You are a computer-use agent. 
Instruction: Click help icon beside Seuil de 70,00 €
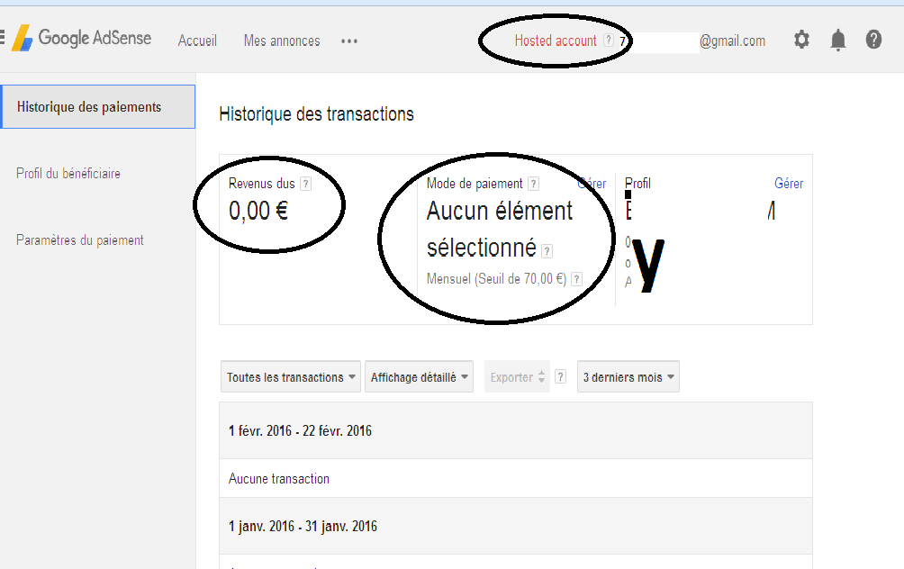(576, 279)
